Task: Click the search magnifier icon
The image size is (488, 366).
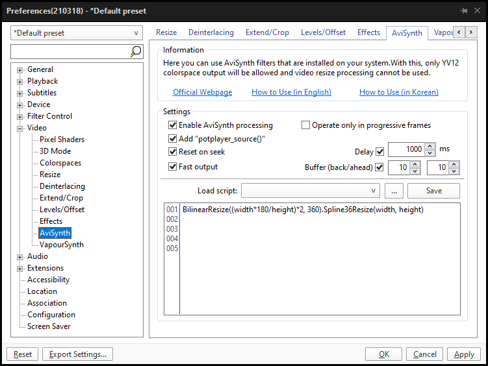Action: click(136, 51)
